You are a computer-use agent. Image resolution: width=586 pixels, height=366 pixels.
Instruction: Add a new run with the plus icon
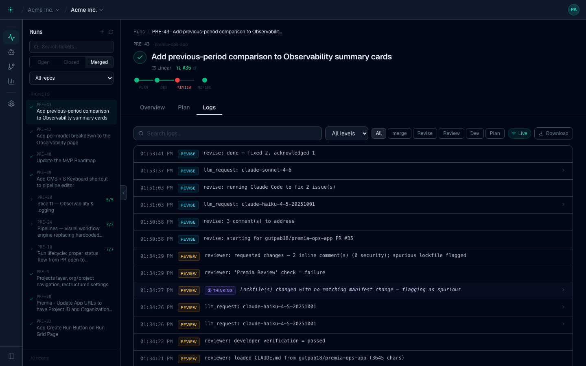click(102, 32)
